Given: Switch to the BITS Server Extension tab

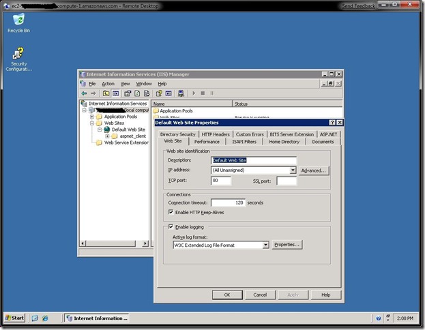Looking at the screenshot, I should coord(292,134).
